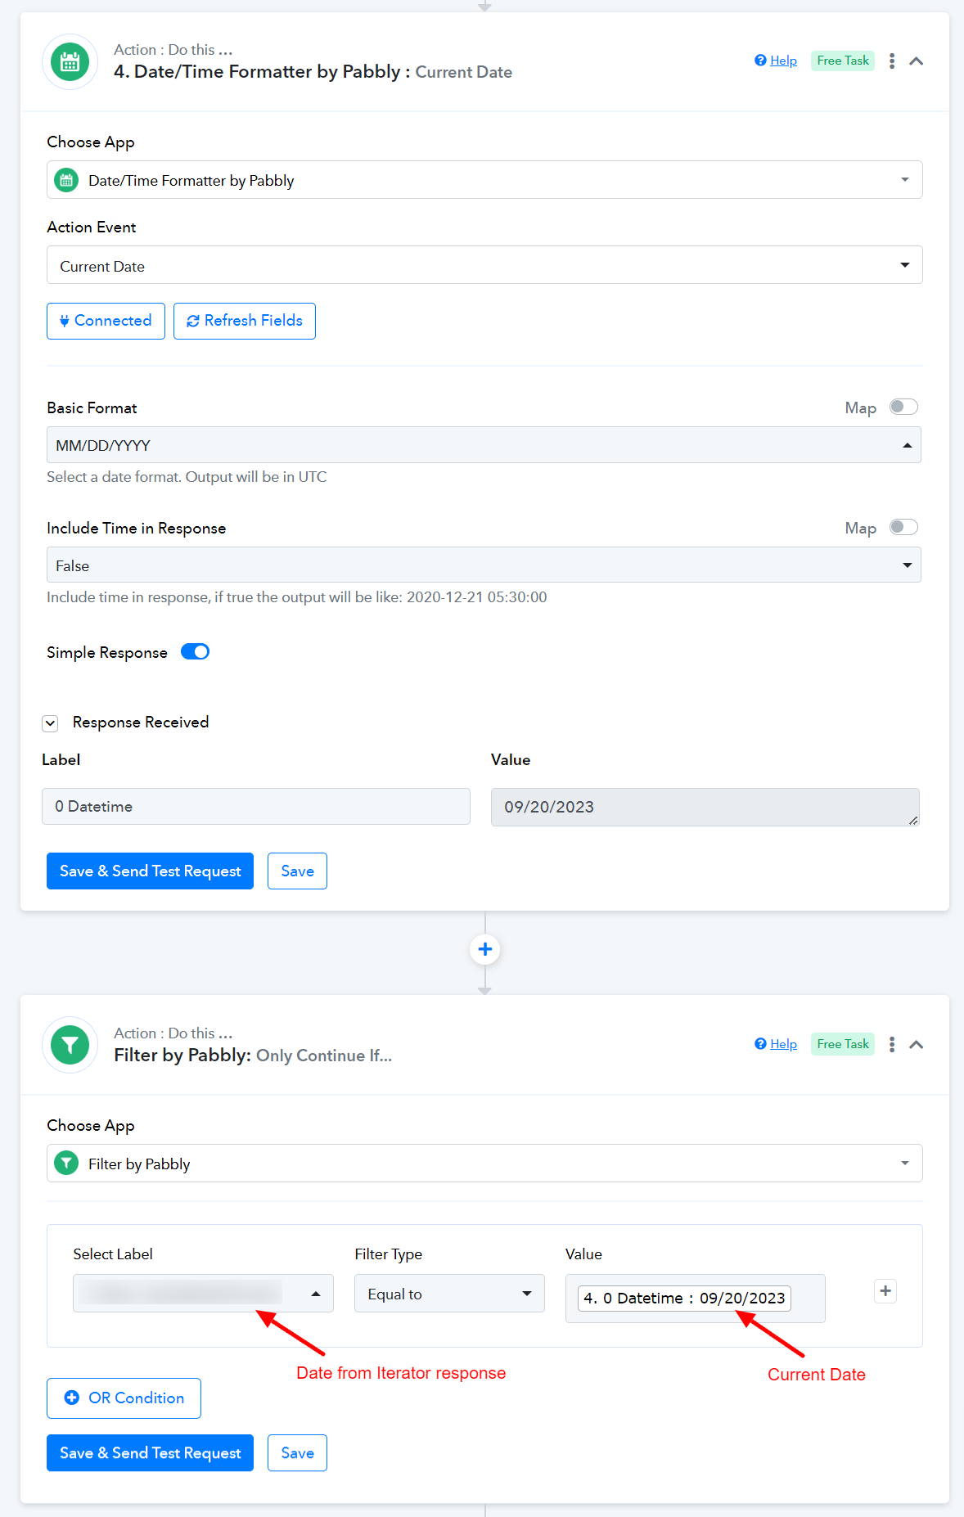
Task: Open the Select Label dropdown
Action: coord(203,1294)
